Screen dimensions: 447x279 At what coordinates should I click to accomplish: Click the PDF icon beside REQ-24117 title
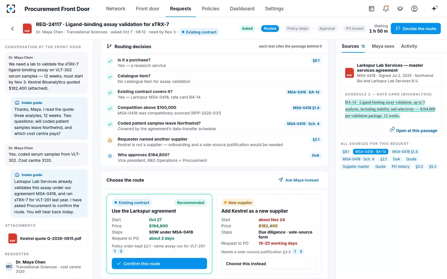click(x=27, y=29)
